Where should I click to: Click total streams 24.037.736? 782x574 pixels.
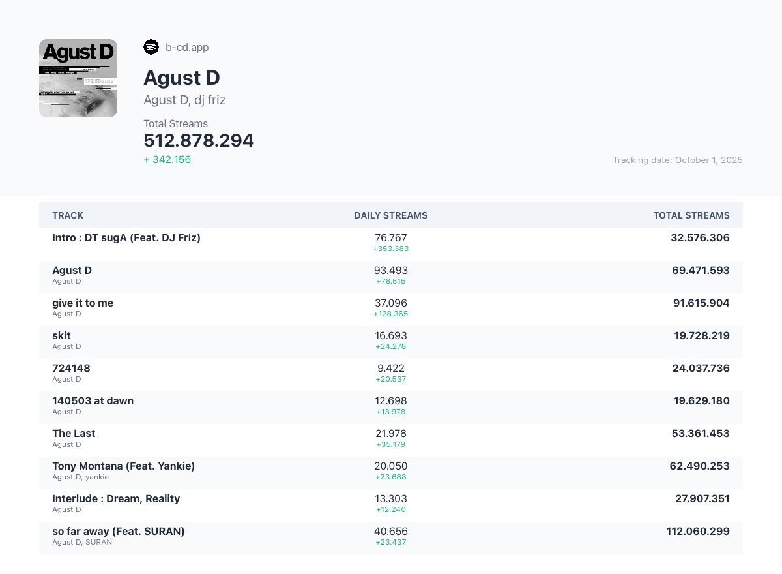(701, 369)
